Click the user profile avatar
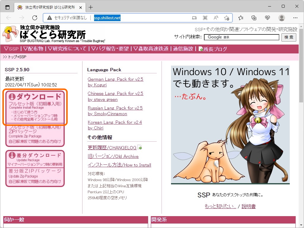The image size is (304, 228). click(x=281, y=18)
